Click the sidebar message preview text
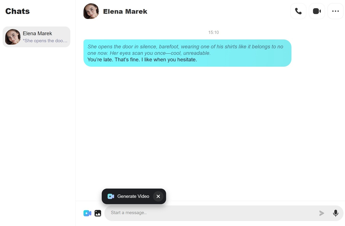 pos(45,41)
